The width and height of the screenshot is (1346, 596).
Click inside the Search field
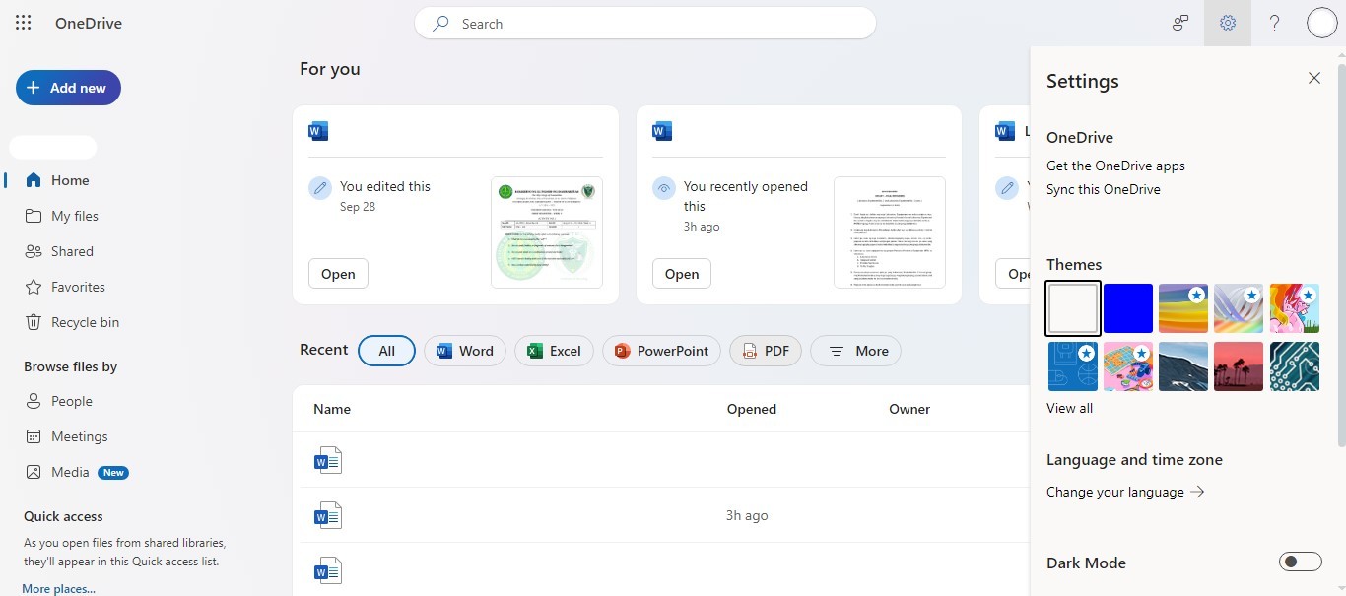(645, 23)
